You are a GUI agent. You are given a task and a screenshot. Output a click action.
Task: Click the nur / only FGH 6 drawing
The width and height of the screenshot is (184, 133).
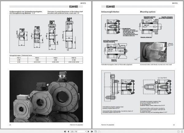(x=157, y=87)
